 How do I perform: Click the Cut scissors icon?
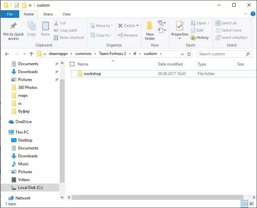tap(56, 23)
